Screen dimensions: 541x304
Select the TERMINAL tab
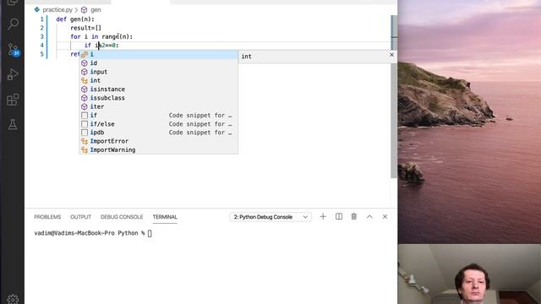(x=165, y=217)
